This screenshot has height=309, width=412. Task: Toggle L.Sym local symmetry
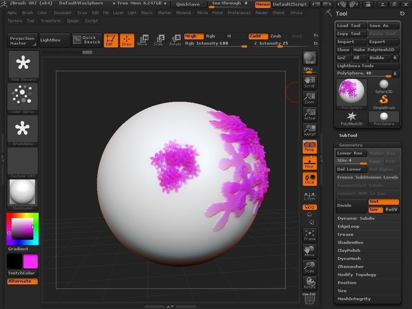[x=309, y=196]
